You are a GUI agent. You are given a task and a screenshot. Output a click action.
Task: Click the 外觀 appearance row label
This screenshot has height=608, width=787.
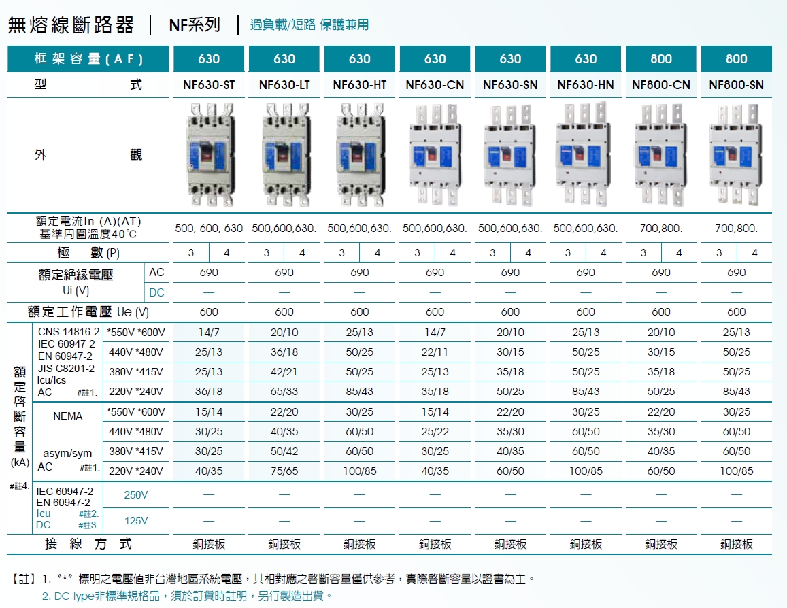click(88, 154)
